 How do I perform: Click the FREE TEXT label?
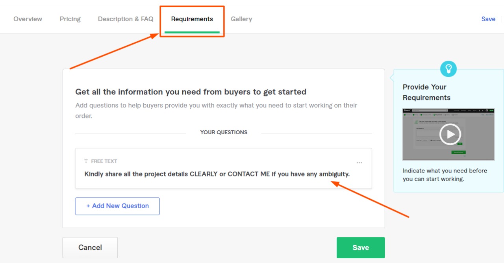point(104,161)
